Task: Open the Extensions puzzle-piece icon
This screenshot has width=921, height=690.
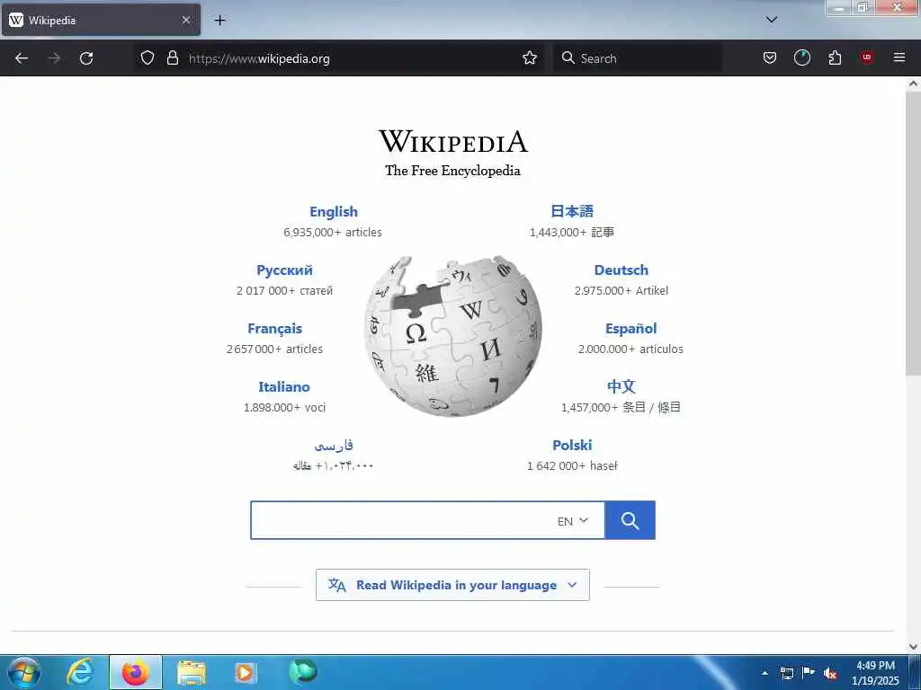Action: click(x=835, y=57)
